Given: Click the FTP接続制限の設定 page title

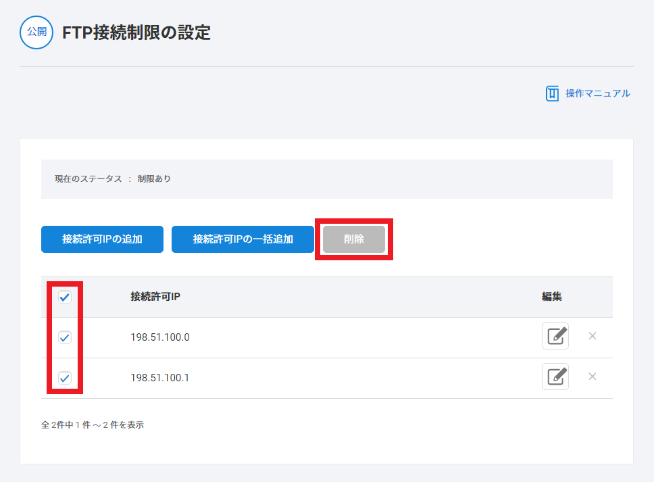Looking at the screenshot, I should (x=136, y=33).
